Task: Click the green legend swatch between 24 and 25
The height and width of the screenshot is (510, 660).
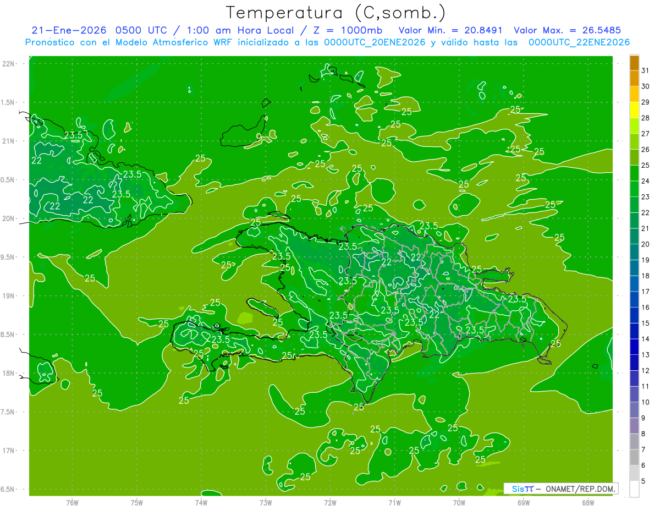Action: tap(634, 173)
